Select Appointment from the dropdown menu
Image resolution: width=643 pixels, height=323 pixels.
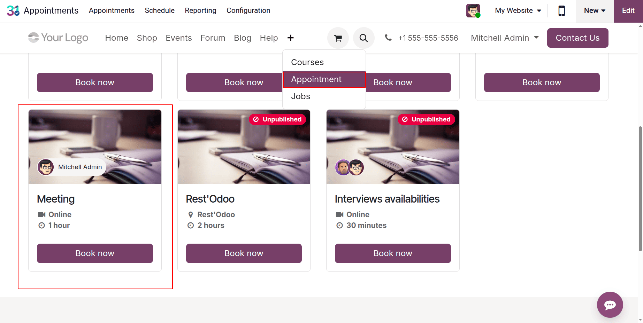(x=324, y=79)
